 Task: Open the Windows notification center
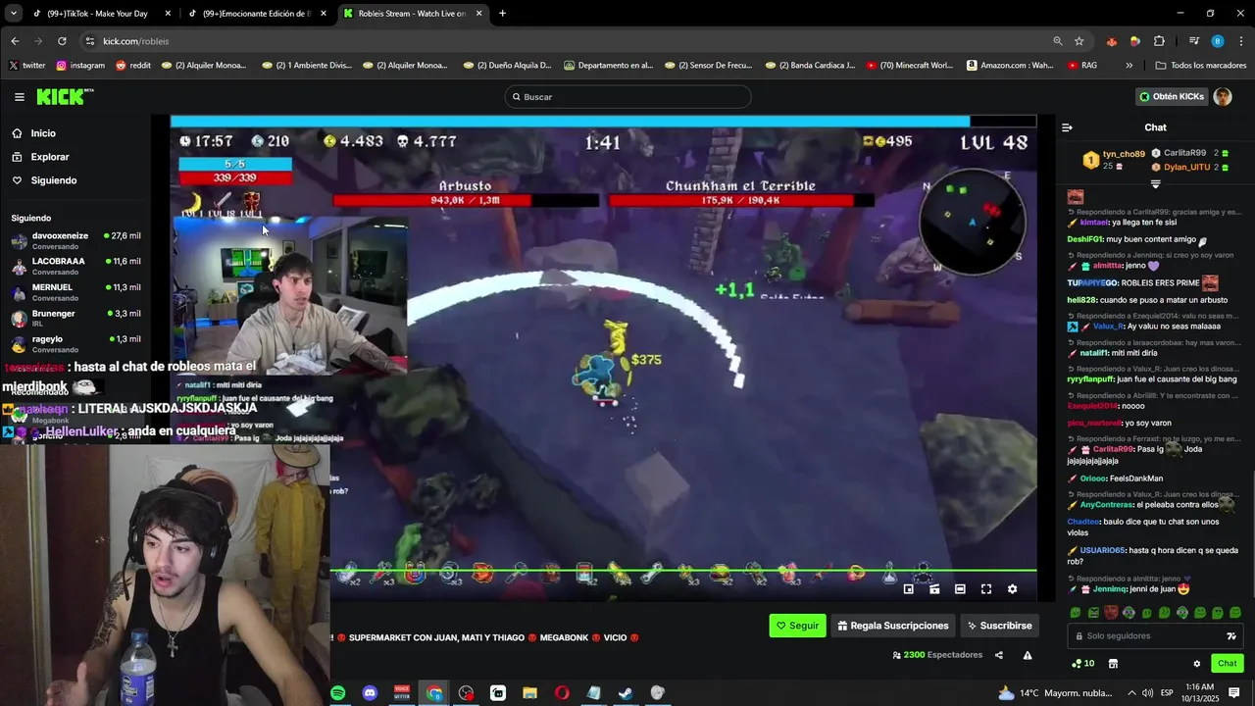click(x=1233, y=693)
